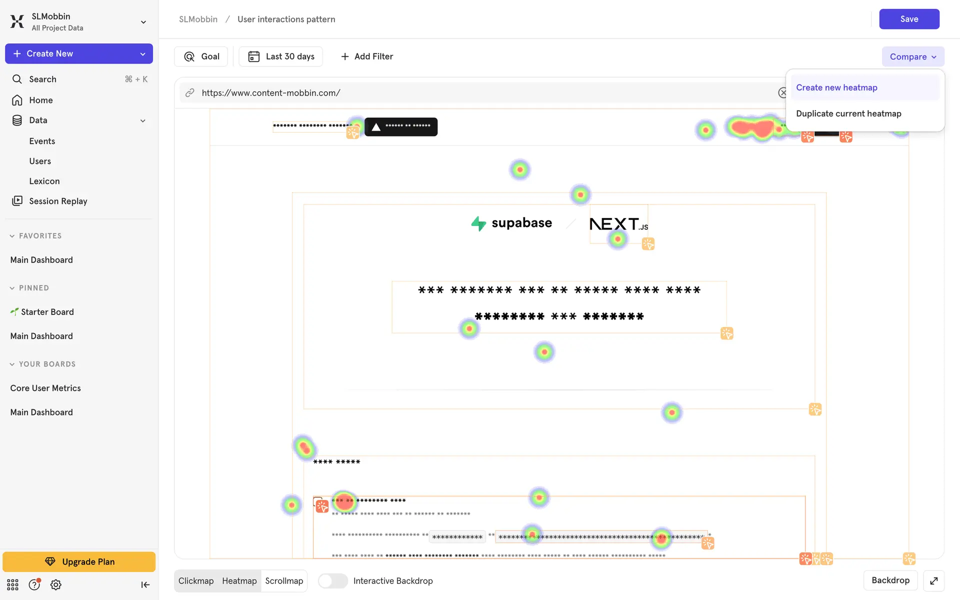Open the Create New dropdown
Screen dimensions: 960x600
coord(143,53)
